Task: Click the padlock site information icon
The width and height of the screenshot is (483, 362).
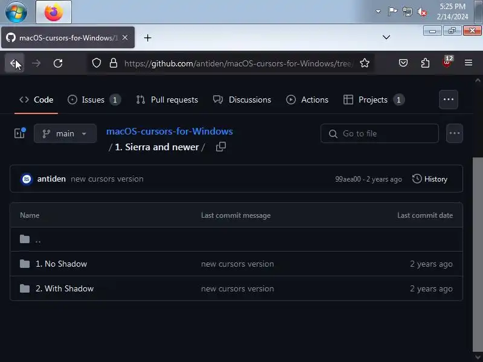Action: point(114,63)
